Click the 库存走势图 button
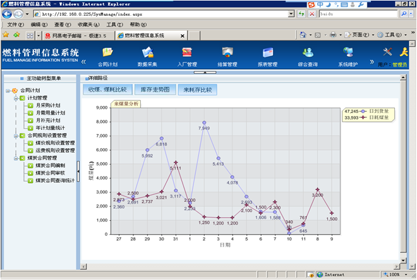417x280 pixels. coord(155,90)
